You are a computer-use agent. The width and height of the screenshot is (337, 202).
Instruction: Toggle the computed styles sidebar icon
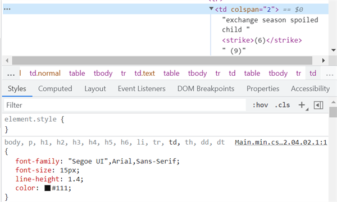pyautogui.click(x=318, y=105)
